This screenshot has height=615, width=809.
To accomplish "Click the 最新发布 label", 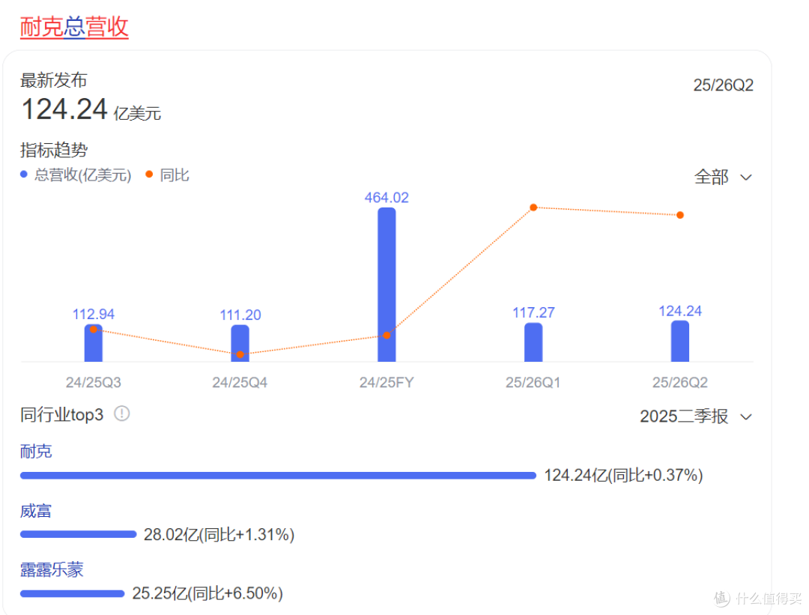I will (54, 80).
